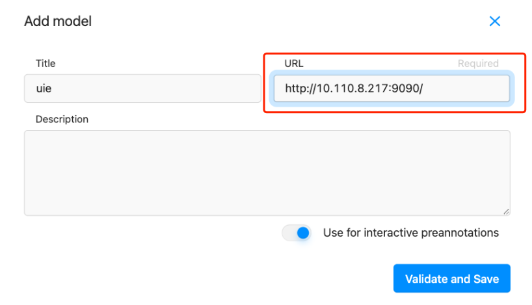Click the 'Required' hint above URL
Viewport: 532px width, 305px height.
[x=478, y=64]
